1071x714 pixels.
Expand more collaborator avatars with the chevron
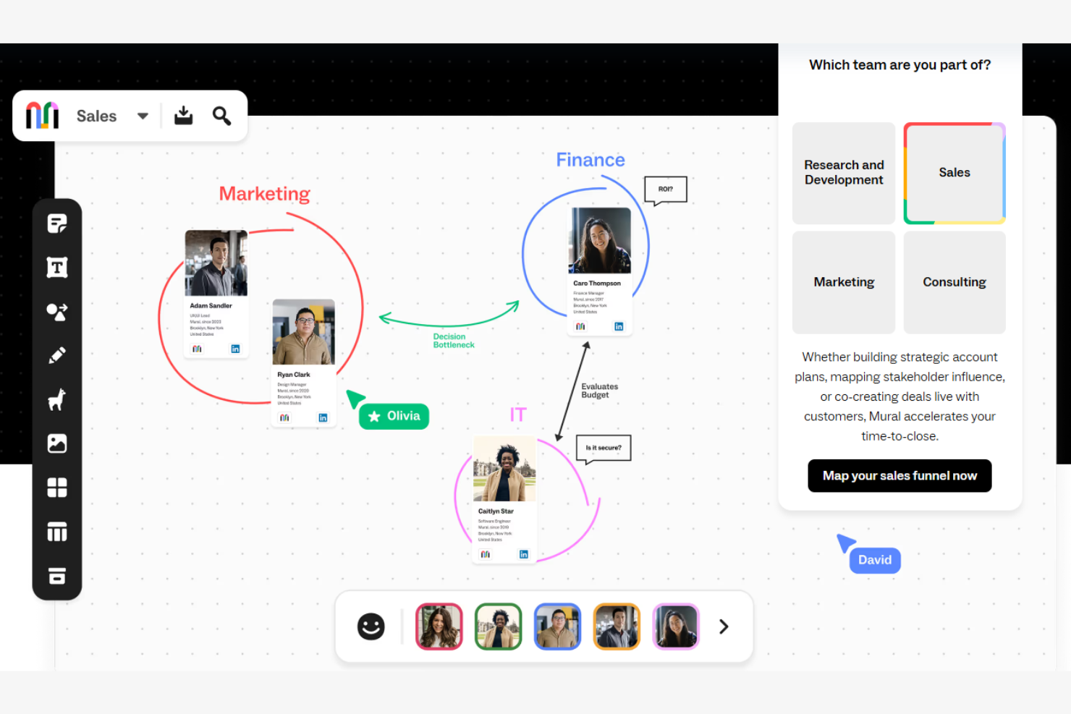[723, 626]
